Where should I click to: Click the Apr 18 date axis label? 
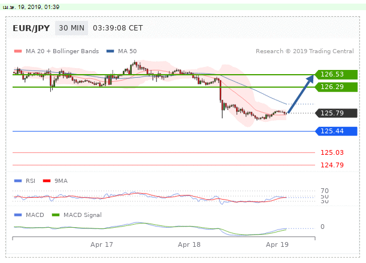pyautogui.click(x=189, y=244)
